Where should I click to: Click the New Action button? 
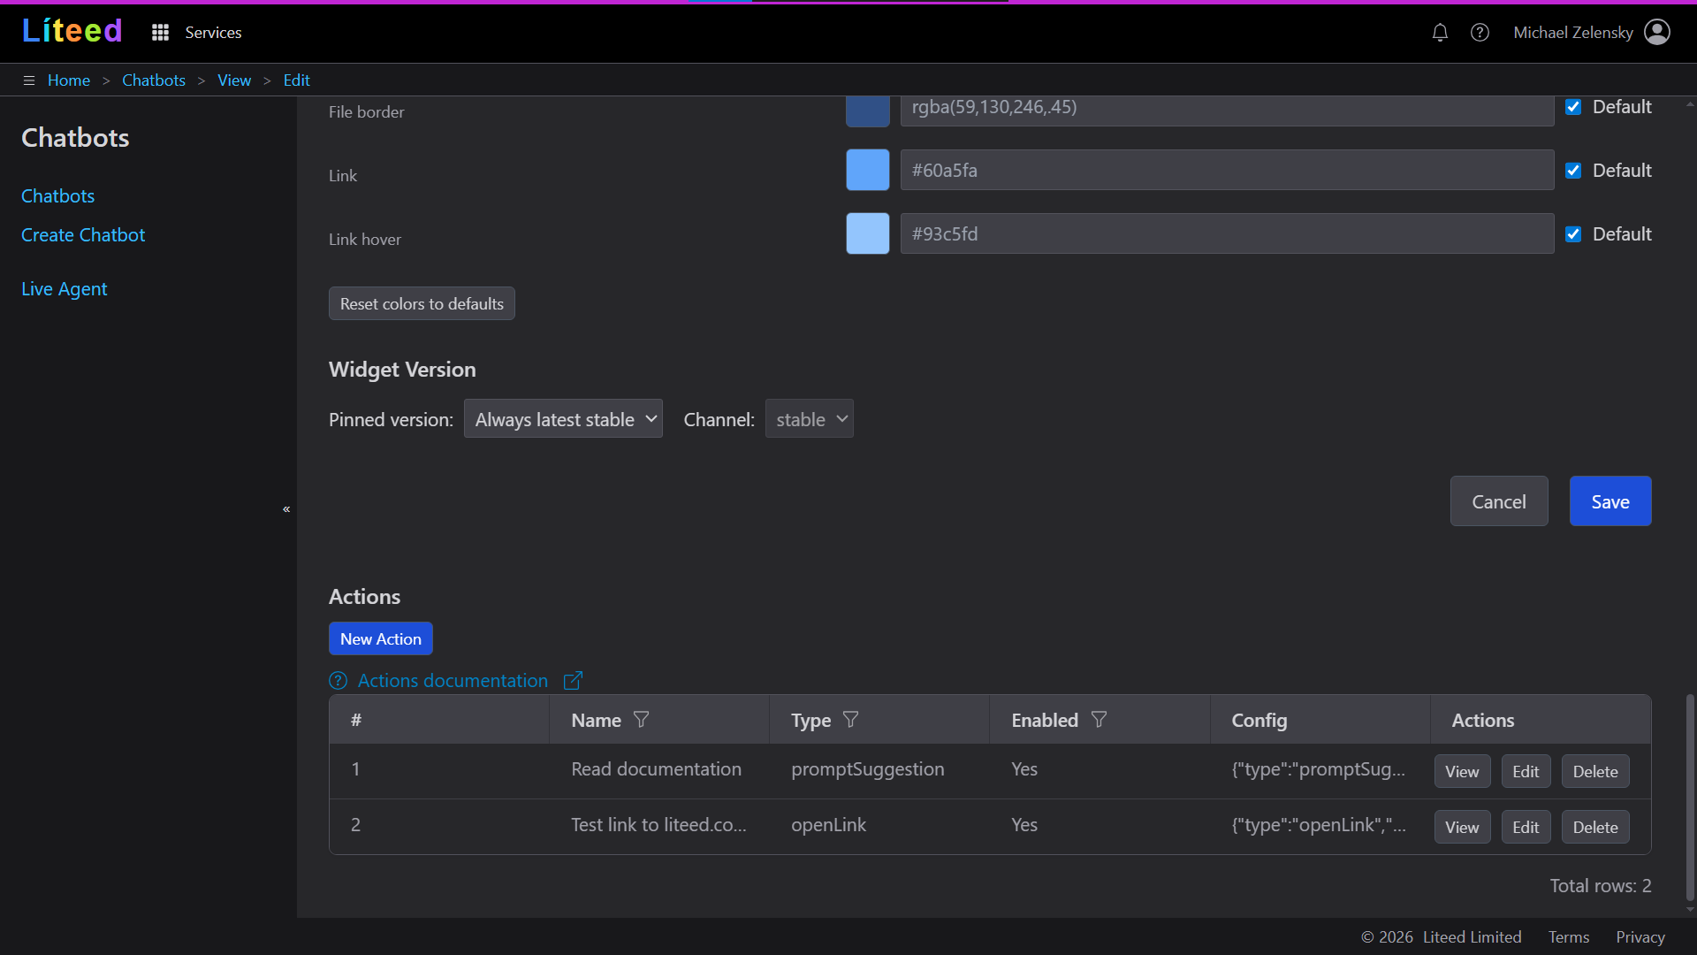coord(380,638)
